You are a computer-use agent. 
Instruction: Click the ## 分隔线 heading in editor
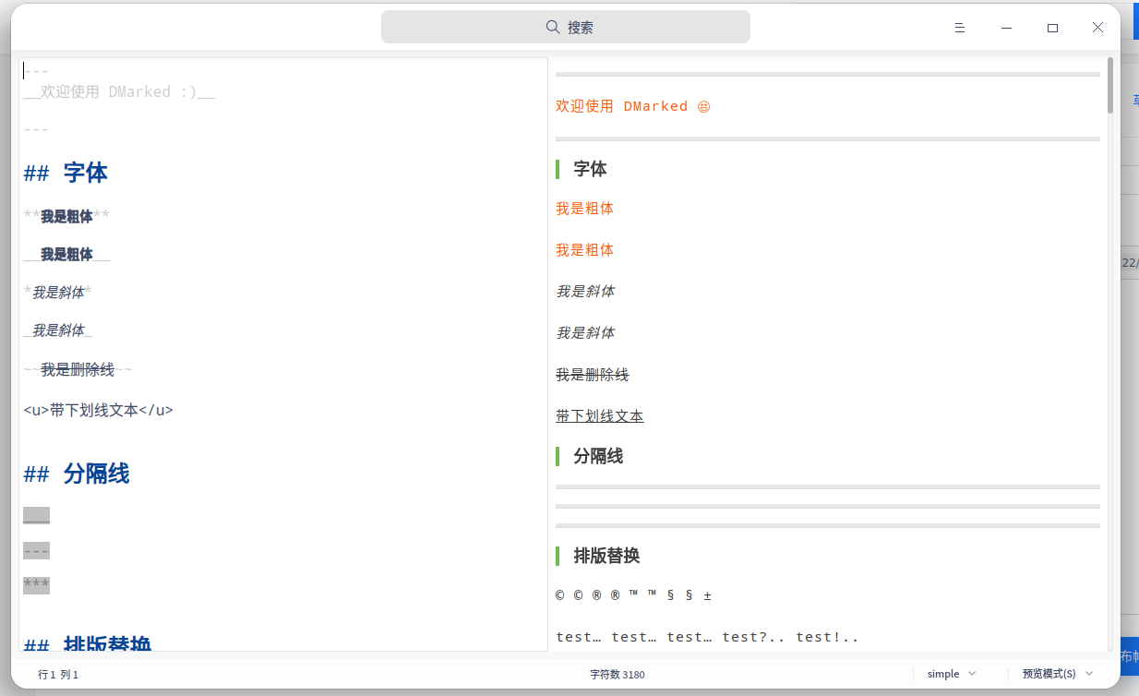click(x=77, y=474)
